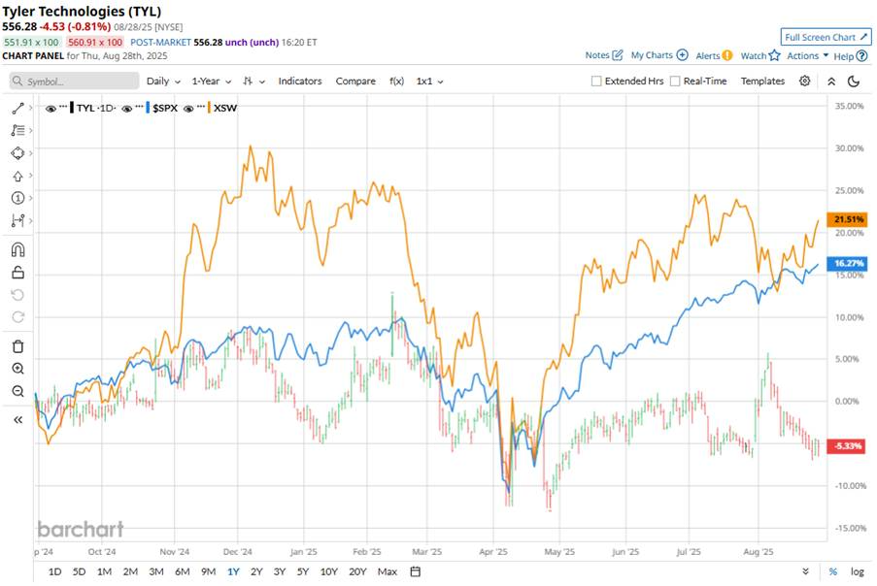Open the Daily frequency dropdown
The image size is (877, 586).
pyautogui.click(x=163, y=81)
